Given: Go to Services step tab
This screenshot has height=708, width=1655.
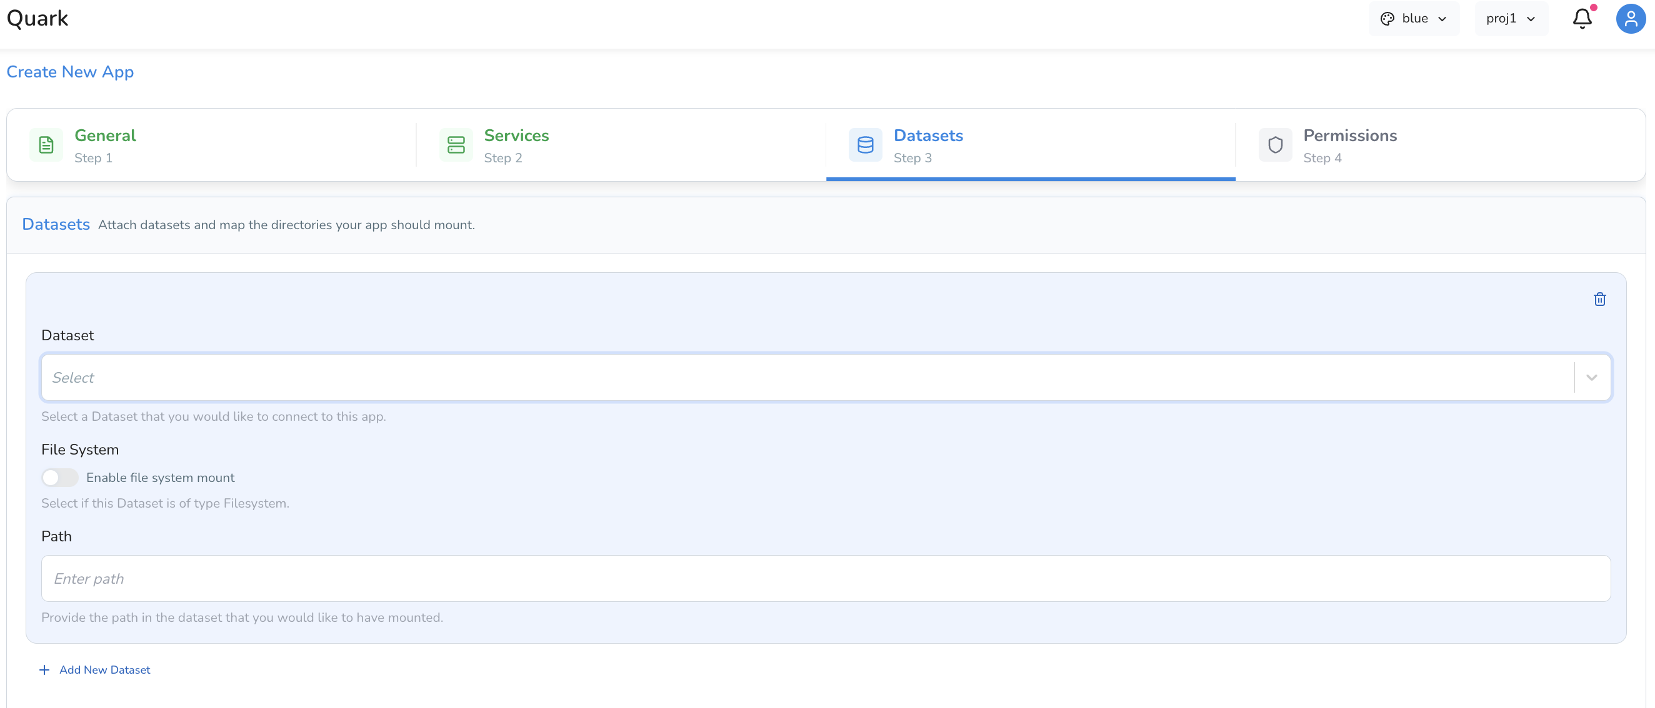Looking at the screenshot, I should 621,145.
